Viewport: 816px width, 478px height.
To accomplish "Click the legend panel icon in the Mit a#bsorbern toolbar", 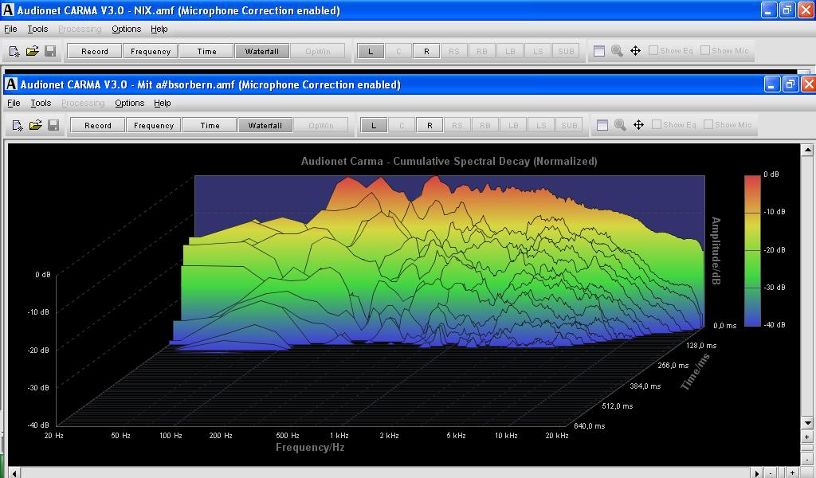I will click(602, 125).
